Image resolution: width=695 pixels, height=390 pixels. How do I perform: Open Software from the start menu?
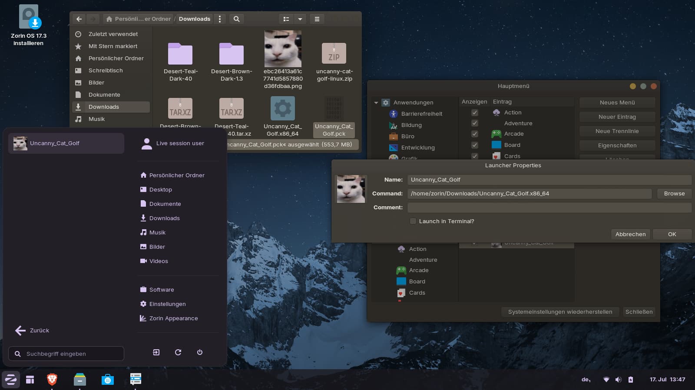[x=157, y=289]
